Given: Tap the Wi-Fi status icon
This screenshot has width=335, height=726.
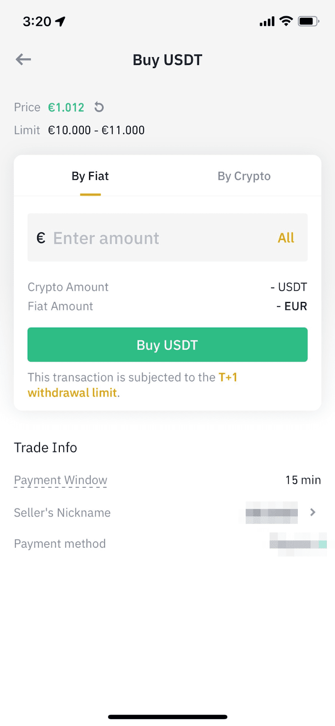Looking at the screenshot, I should point(286,21).
